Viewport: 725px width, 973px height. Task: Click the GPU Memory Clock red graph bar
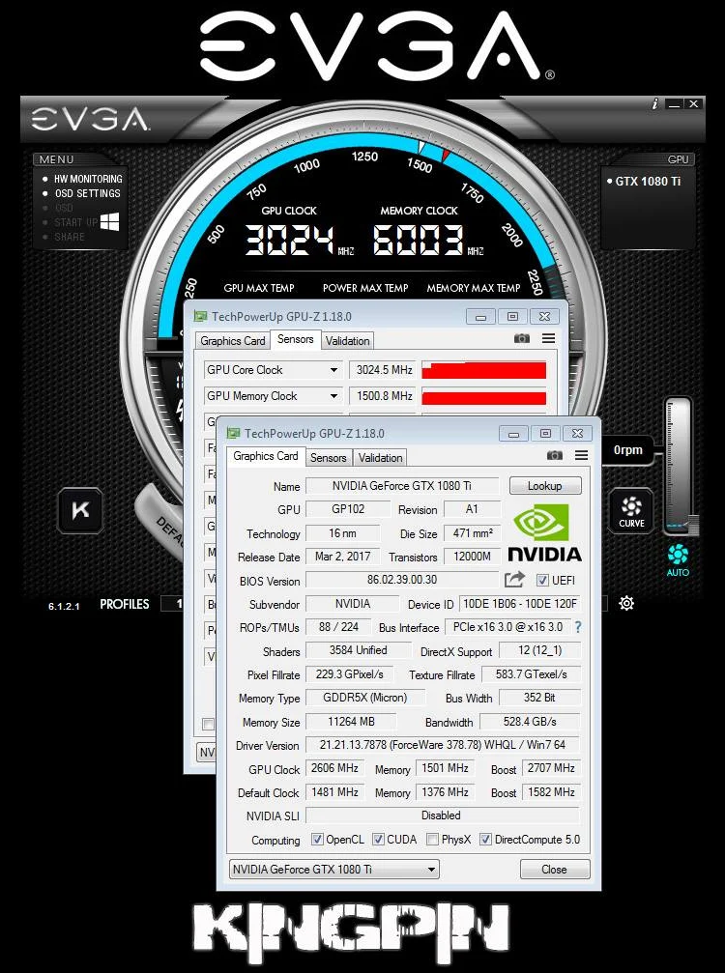point(484,397)
